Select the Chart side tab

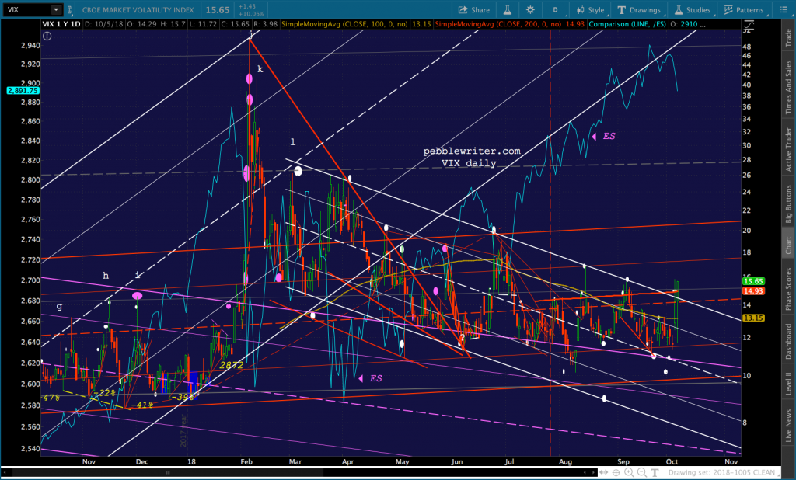[788, 245]
